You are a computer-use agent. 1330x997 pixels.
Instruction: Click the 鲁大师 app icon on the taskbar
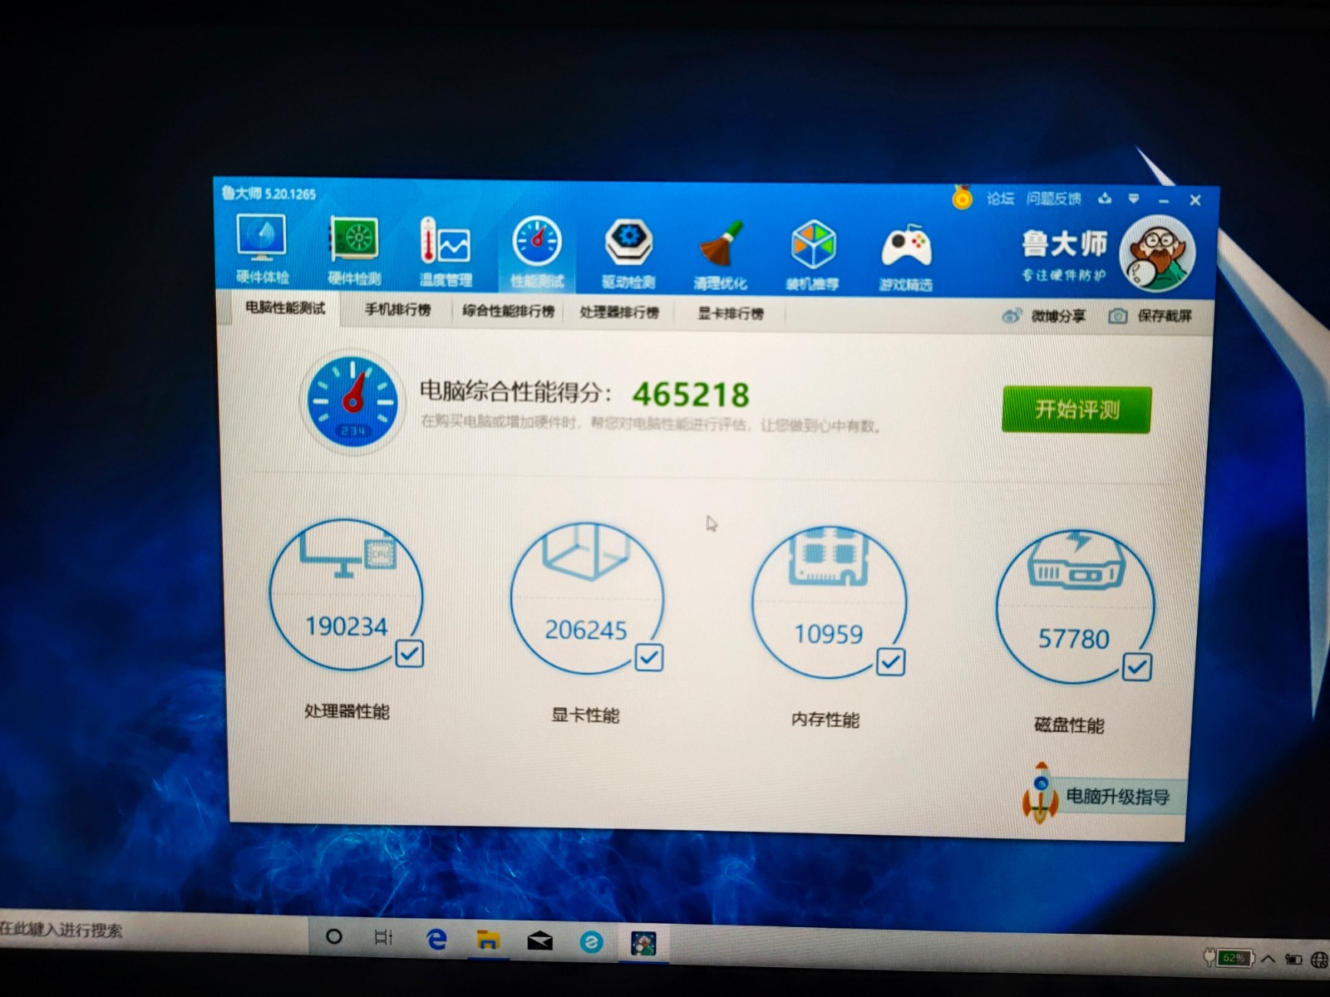coord(643,943)
